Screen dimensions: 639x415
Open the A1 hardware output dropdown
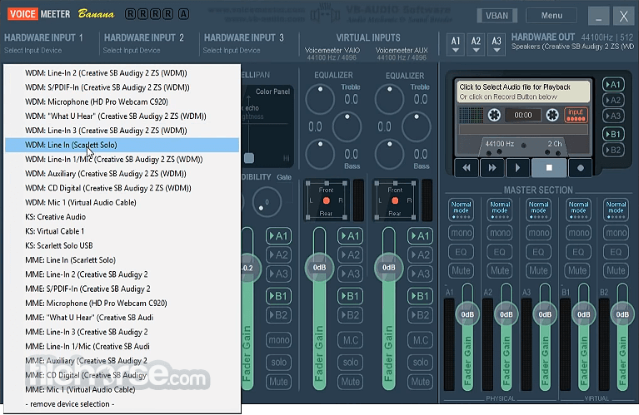click(x=456, y=44)
